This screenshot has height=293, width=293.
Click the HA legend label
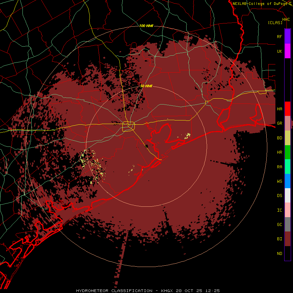[x=280, y=109]
